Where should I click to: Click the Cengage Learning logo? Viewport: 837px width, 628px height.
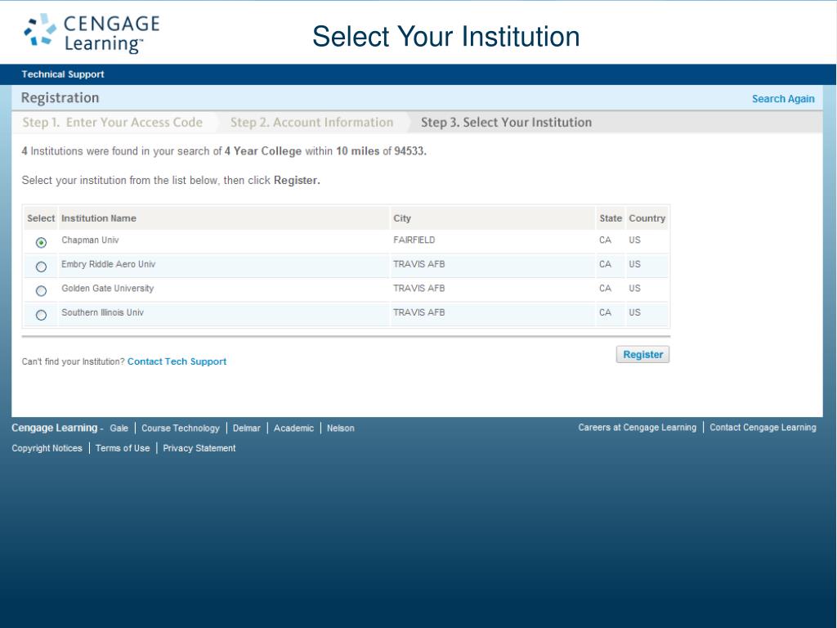coord(92,33)
